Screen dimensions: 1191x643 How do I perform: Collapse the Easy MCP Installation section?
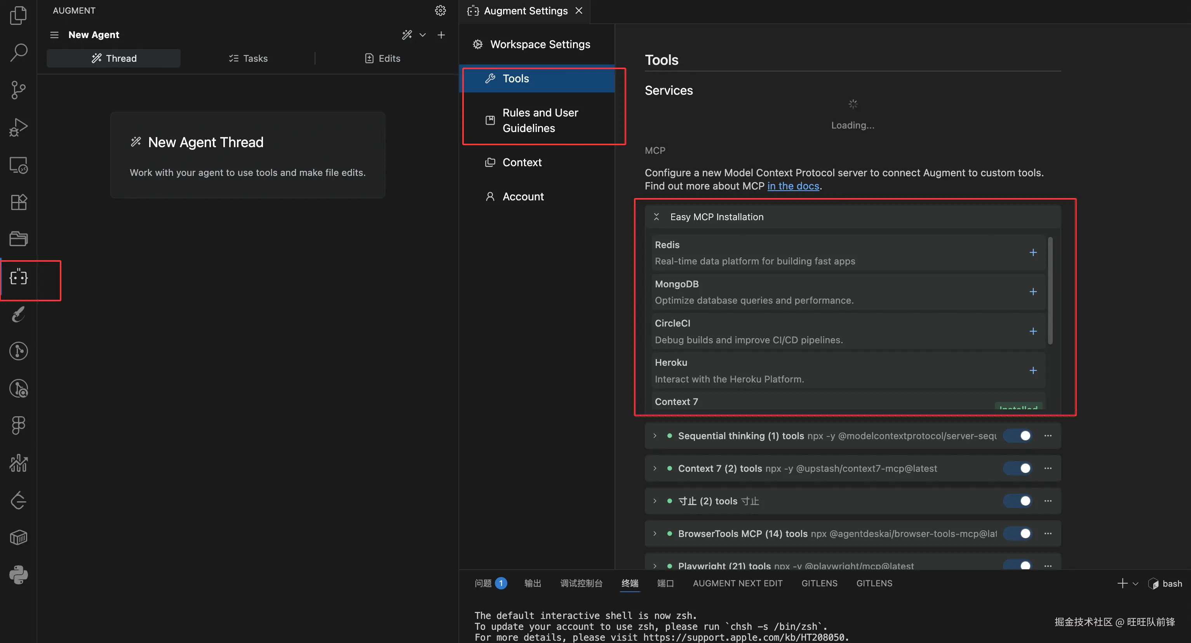656,217
